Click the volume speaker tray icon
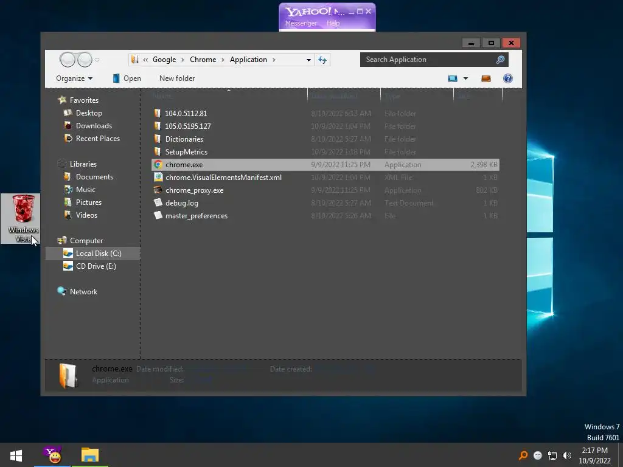623x467 pixels. click(567, 455)
